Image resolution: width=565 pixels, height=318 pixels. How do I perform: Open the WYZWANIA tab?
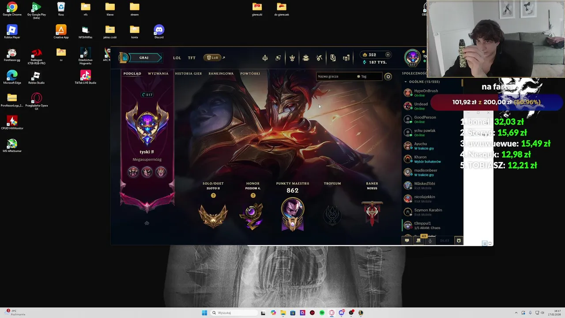tap(158, 73)
